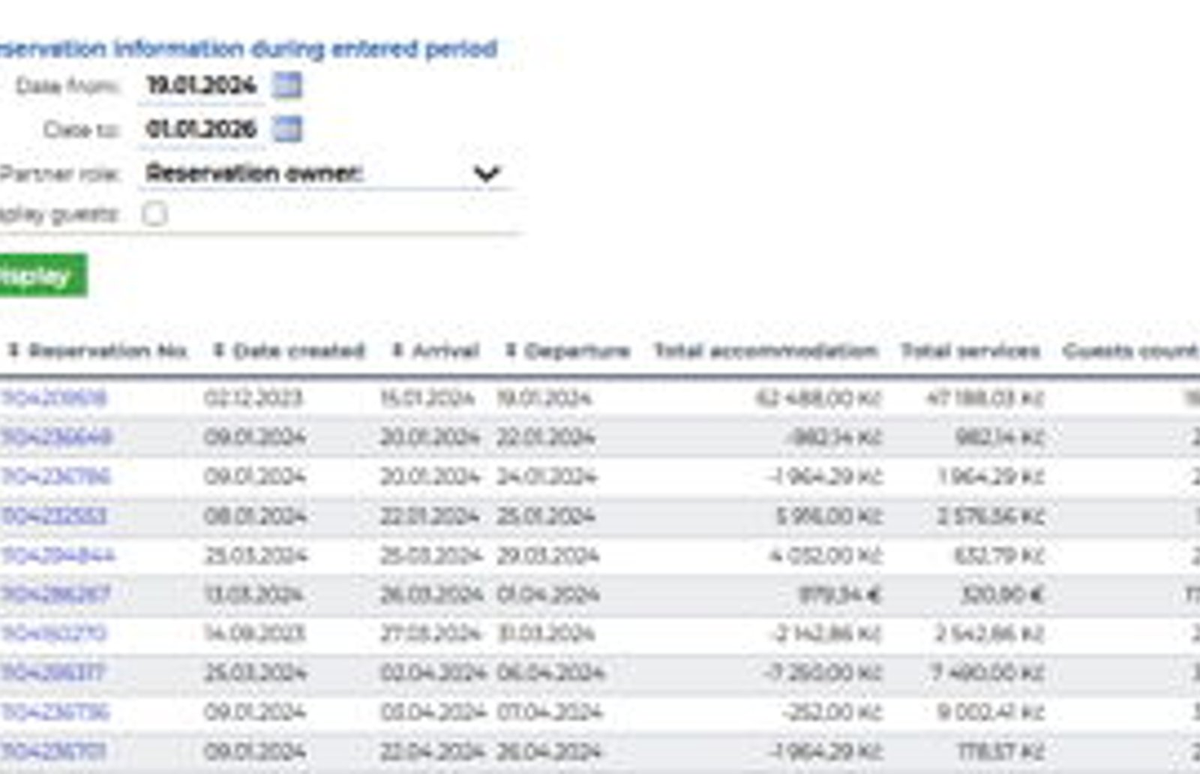Viewport: 1200px width, 774px height.
Task: Open reservation number in row departing 06.04.2024
Action: 53,673
